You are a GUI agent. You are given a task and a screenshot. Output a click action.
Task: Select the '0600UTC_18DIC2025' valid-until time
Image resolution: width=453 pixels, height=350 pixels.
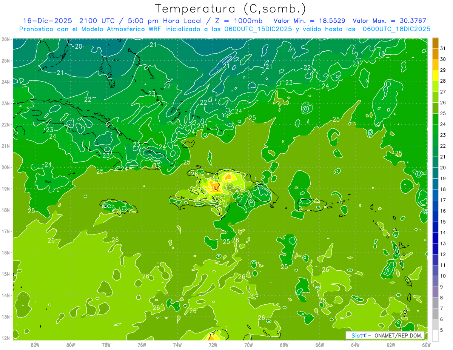tap(396, 29)
